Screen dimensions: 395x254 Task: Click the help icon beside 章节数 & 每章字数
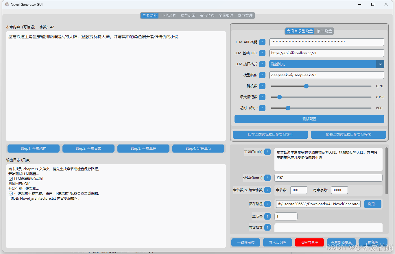pos(267,190)
